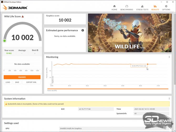Click the orange frame rate marker on graph
This screenshot has width=176, height=132.
tap(148, 64)
